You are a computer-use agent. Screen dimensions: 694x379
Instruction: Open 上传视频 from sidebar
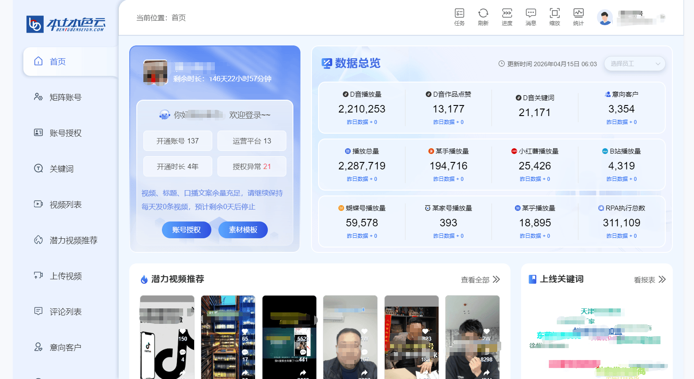tap(65, 276)
